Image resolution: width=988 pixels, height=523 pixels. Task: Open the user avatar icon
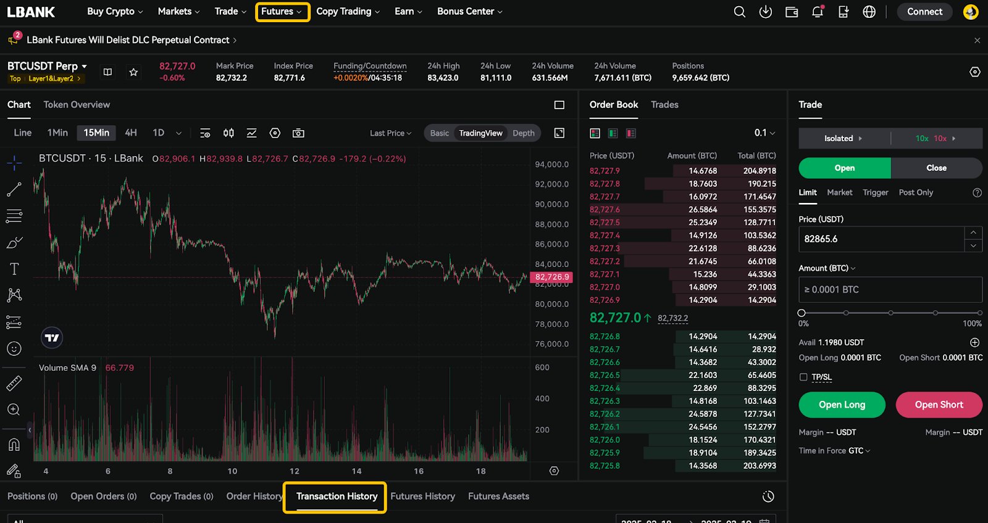[x=971, y=12]
